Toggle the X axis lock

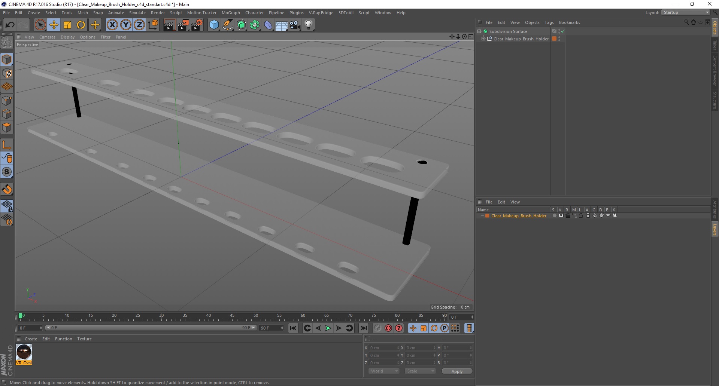(x=112, y=25)
